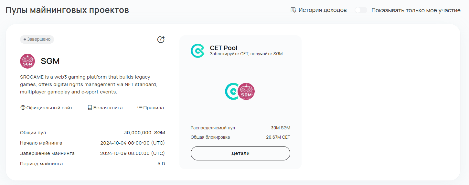469x185 pixels.
Task: Click the Общая блокировка 20.67M CET value
Action: [x=278, y=137]
